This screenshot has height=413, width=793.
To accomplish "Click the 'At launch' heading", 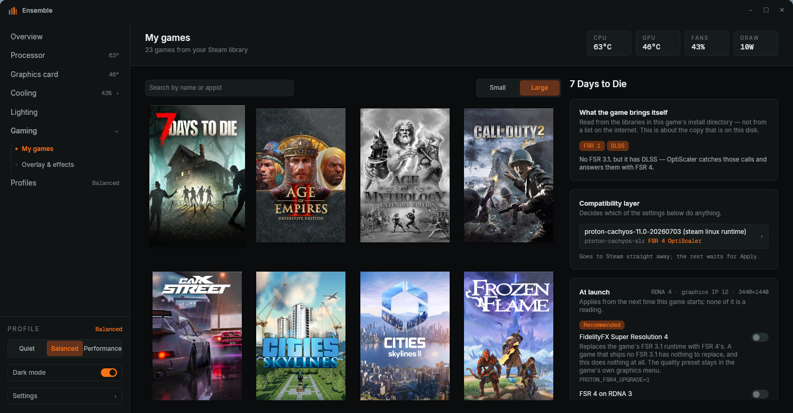I will pos(594,292).
